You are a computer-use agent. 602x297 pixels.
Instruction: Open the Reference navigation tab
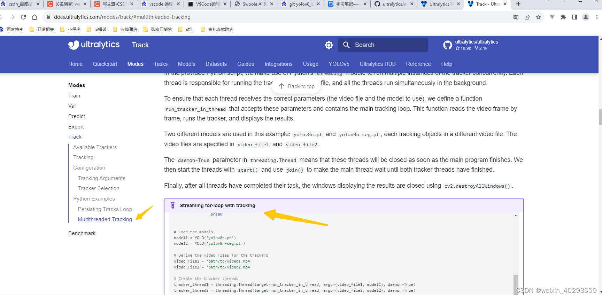click(418, 64)
